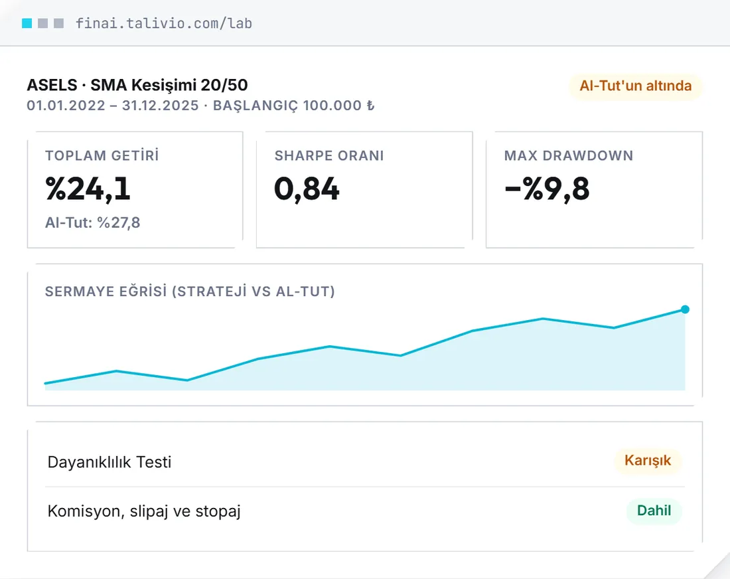This screenshot has height=579, width=730.
Task: Select the title ASELS · SMA Kesişimi 20/50
Action: 137,85
